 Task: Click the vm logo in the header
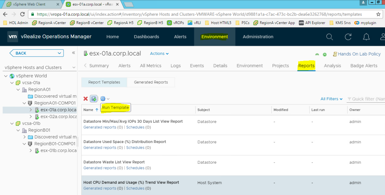[13, 37]
